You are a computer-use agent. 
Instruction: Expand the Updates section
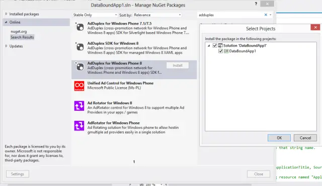(6, 46)
